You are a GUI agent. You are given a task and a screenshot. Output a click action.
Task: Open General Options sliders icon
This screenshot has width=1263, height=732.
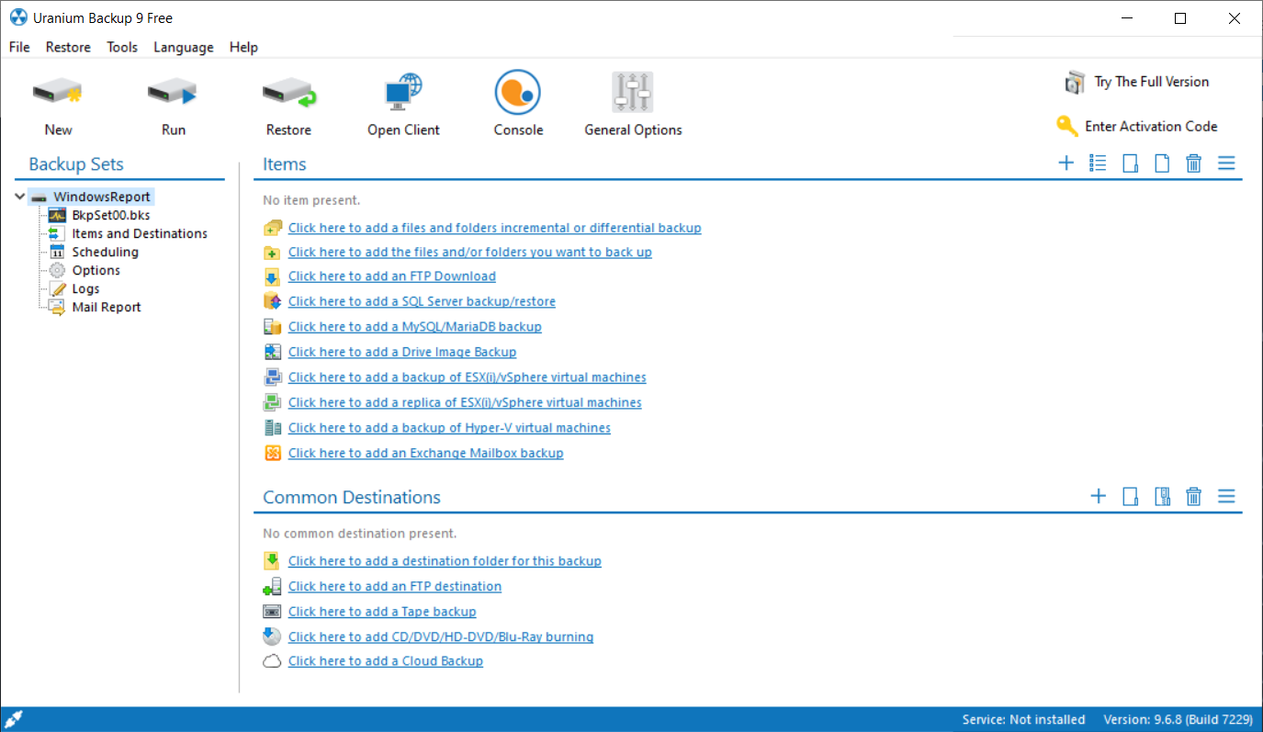coord(633,93)
